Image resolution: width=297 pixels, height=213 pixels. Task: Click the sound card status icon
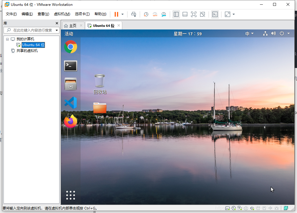(252, 208)
